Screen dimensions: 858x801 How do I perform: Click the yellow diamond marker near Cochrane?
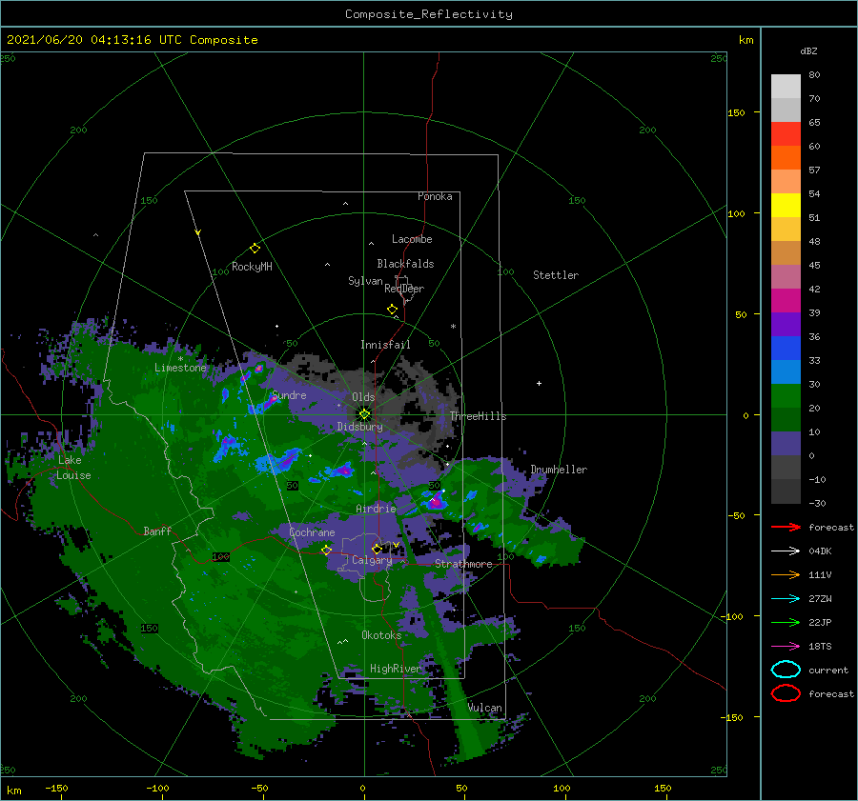(327, 550)
